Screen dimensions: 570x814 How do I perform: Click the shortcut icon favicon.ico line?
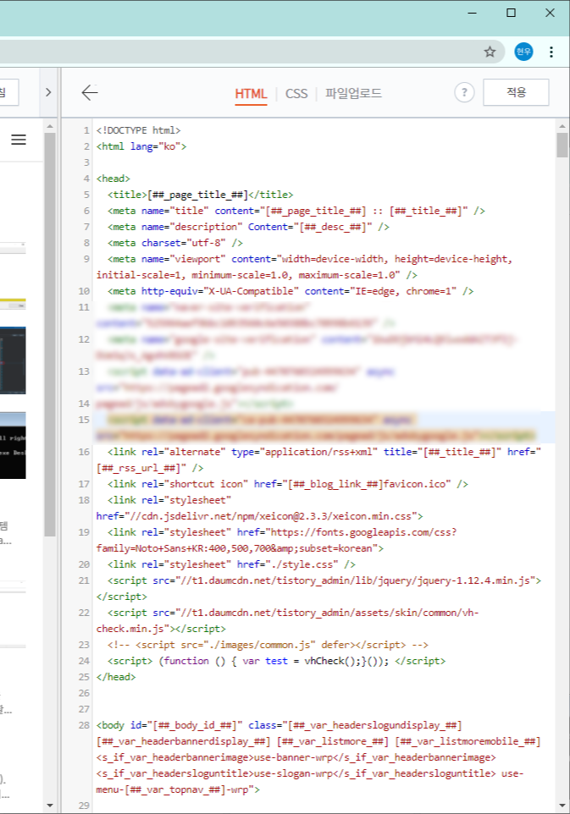pos(287,484)
